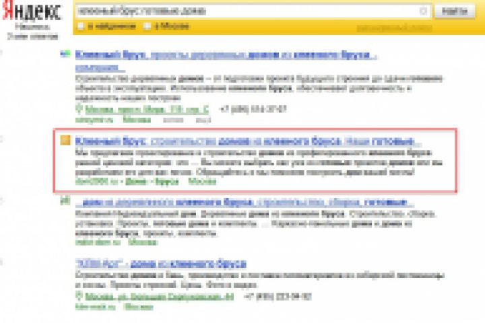Open third result title starting with '...дома из'
Image resolution: width=485 pixels, height=323 pixels.
pyautogui.click(x=245, y=203)
